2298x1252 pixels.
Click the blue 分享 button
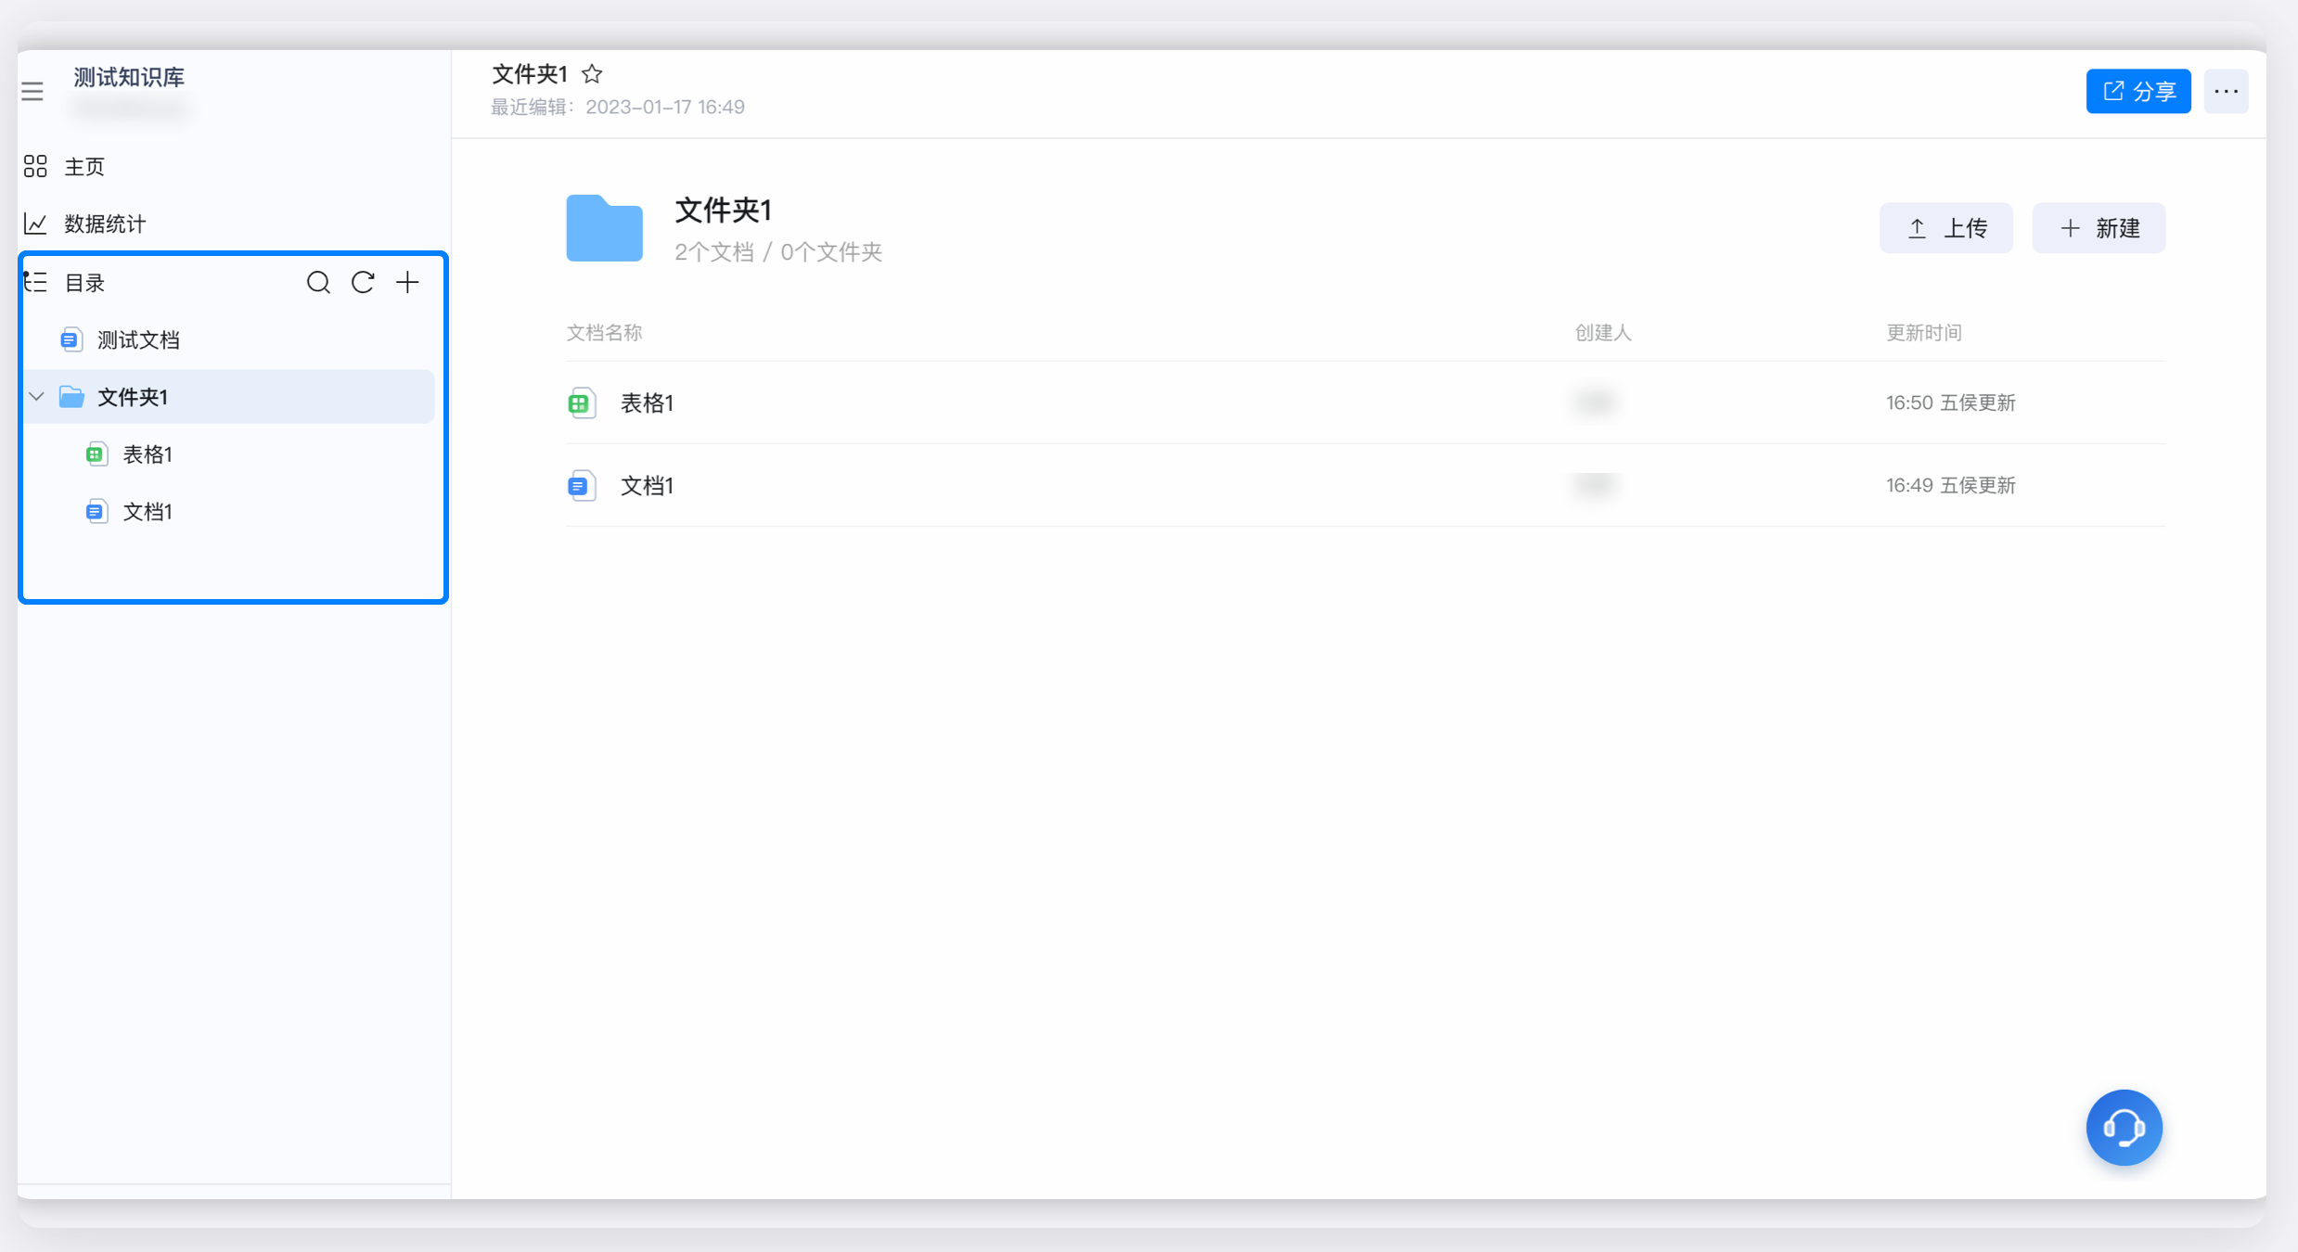2138,91
